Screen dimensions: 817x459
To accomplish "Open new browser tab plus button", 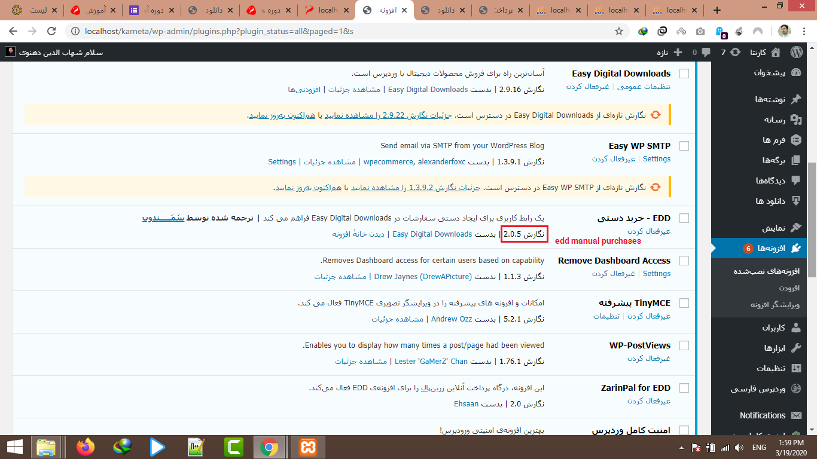I will [717, 10].
